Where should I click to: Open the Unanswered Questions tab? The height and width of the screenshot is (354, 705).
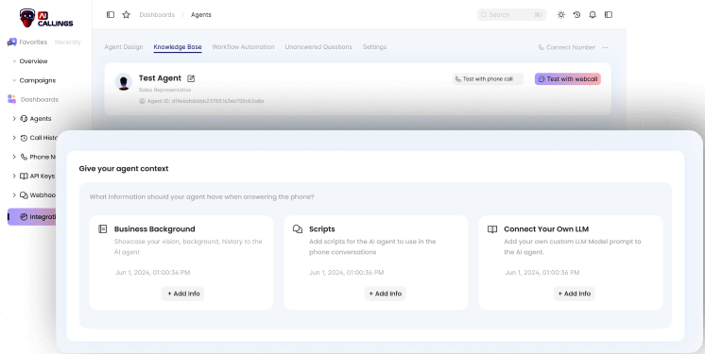pos(318,46)
